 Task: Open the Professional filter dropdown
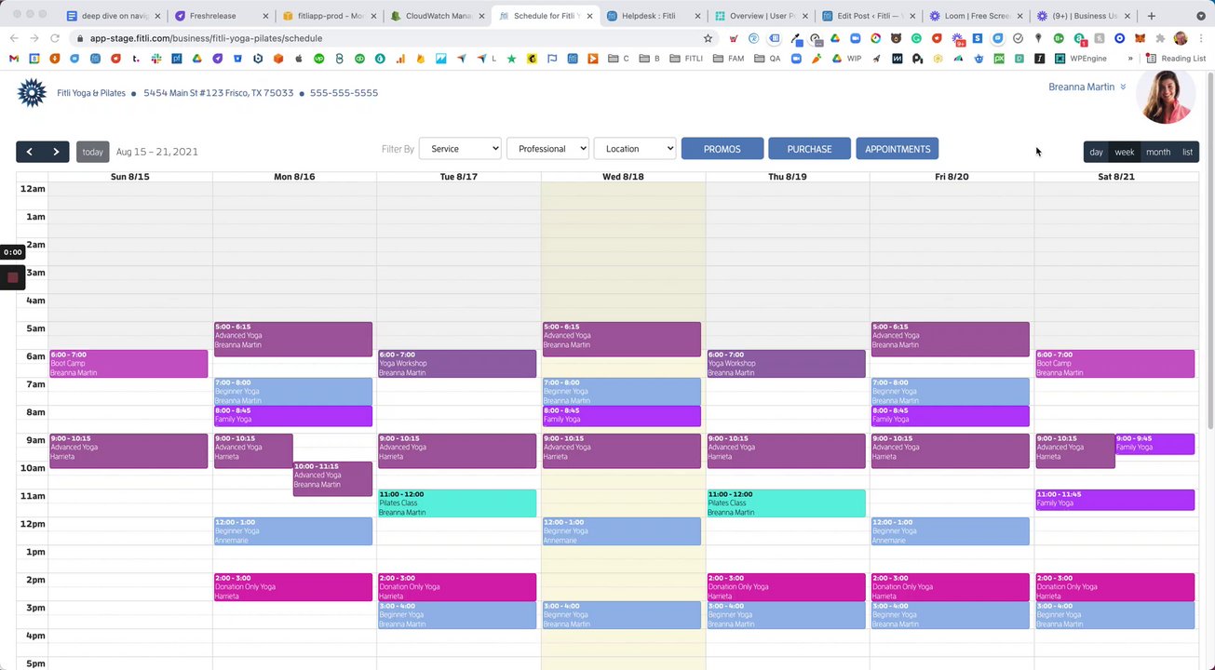pyautogui.click(x=547, y=149)
